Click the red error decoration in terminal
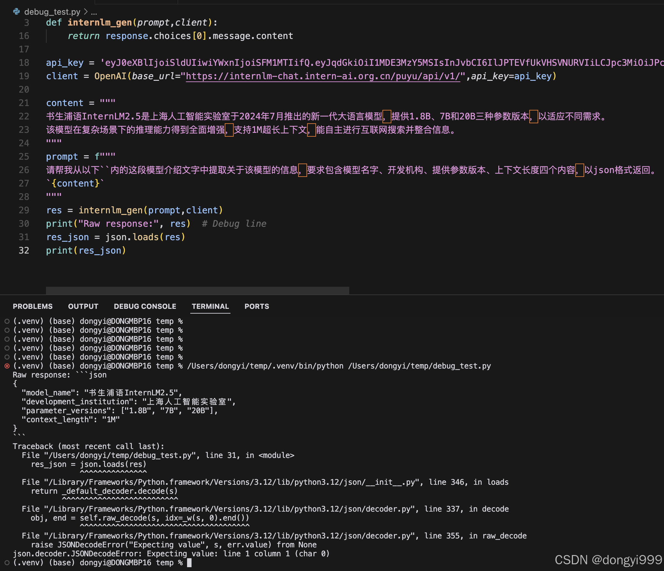This screenshot has width=664, height=571. 7,366
